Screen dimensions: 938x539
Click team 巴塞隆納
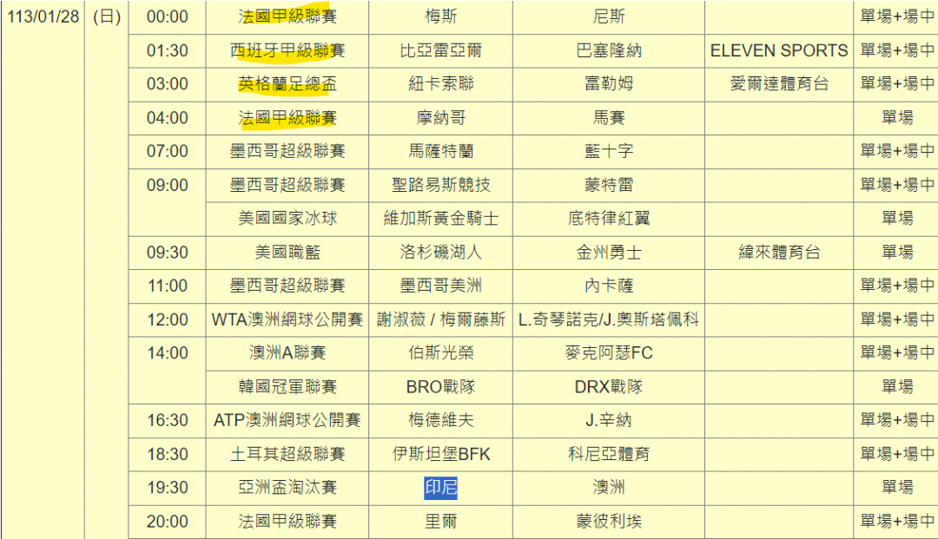(x=608, y=51)
